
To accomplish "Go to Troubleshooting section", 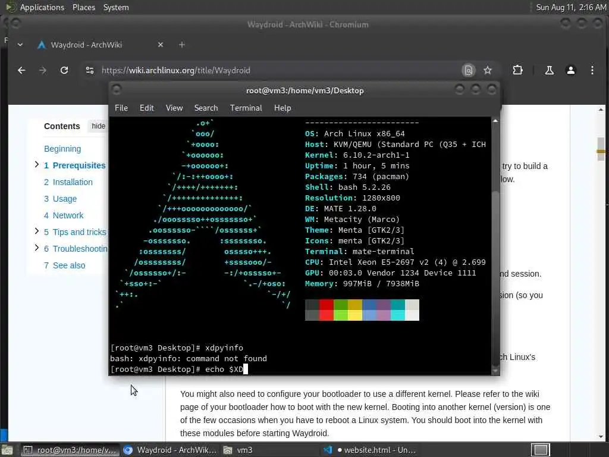I will tap(76, 249).
